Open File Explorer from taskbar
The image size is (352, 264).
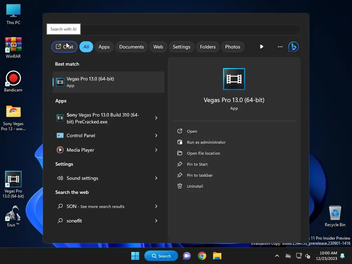pyautogui.click(x=217, y=256)
